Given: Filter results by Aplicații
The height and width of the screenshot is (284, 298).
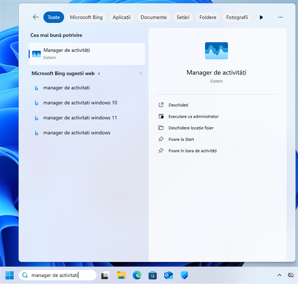Looking at the screenshot, I should pyautogui.click(x=121, y=17).
